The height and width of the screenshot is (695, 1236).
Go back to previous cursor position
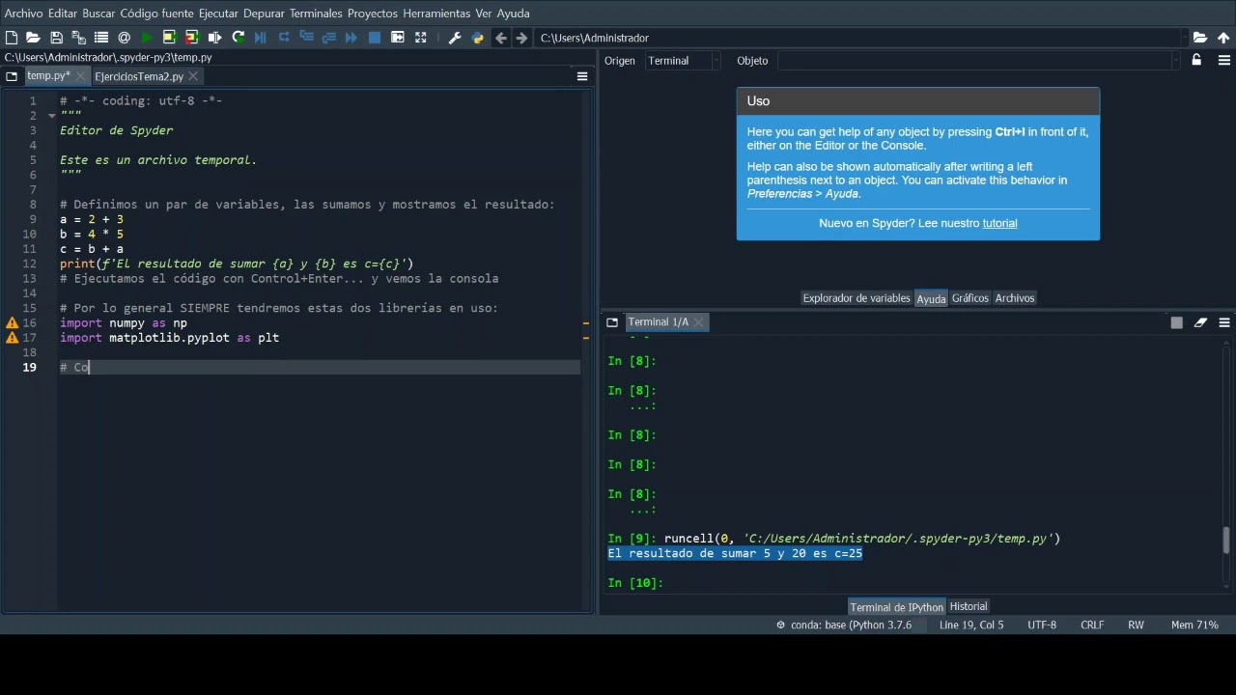click(500, 38)
